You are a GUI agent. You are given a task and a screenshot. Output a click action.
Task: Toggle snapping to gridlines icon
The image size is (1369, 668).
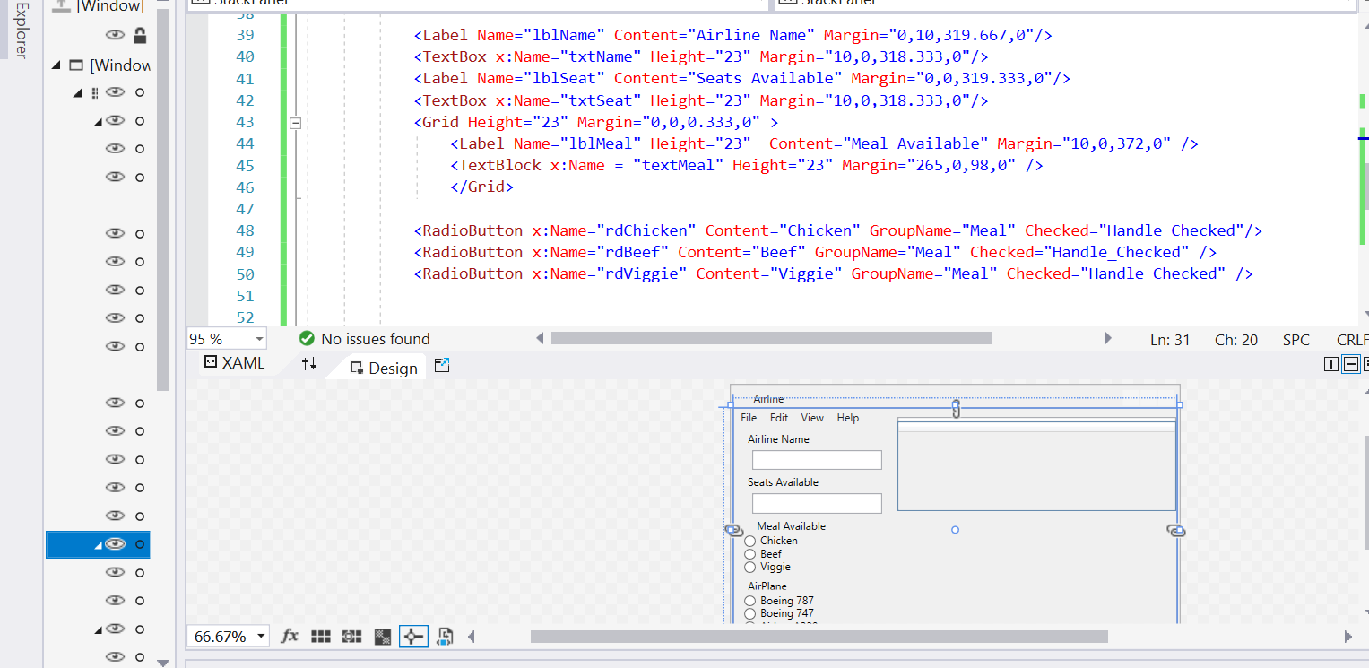351,636
